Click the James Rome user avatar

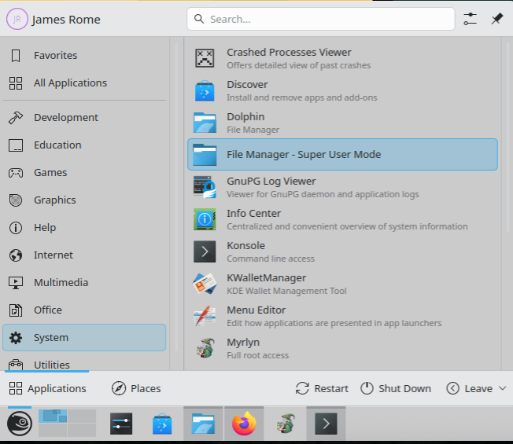(17, 19)
